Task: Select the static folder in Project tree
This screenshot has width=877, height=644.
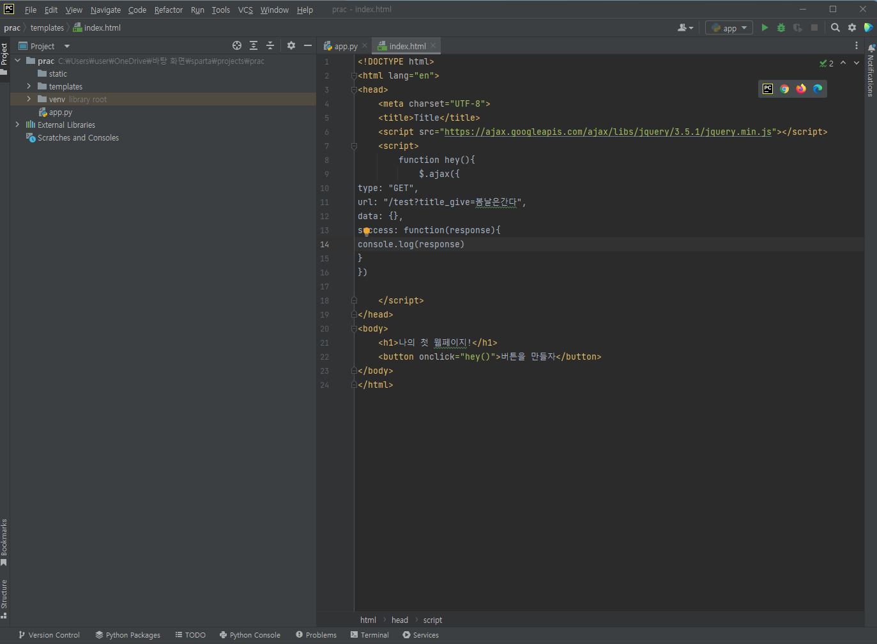Action: [52, 73]
